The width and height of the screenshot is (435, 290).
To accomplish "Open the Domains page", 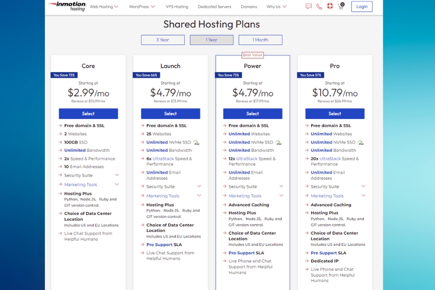I will click(x=249, y=7).
